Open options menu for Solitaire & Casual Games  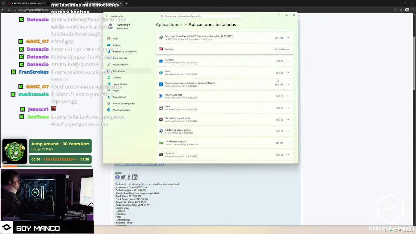288,131
